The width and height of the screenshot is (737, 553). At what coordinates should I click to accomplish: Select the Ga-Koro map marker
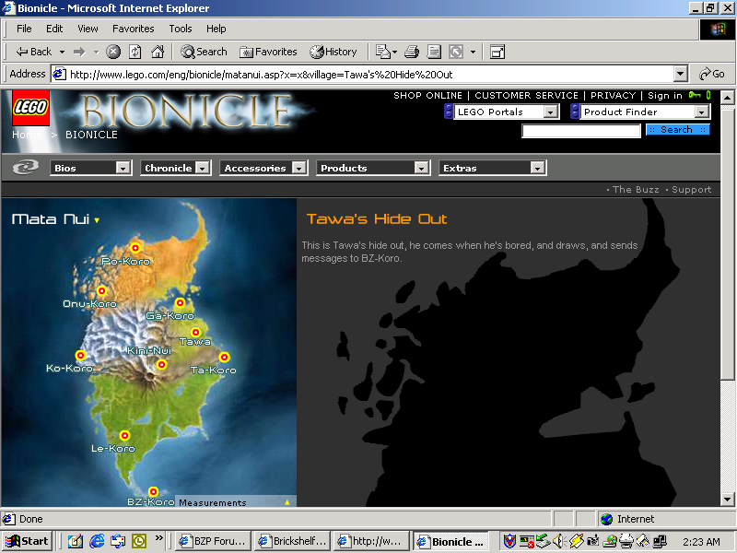pos(180,303)
